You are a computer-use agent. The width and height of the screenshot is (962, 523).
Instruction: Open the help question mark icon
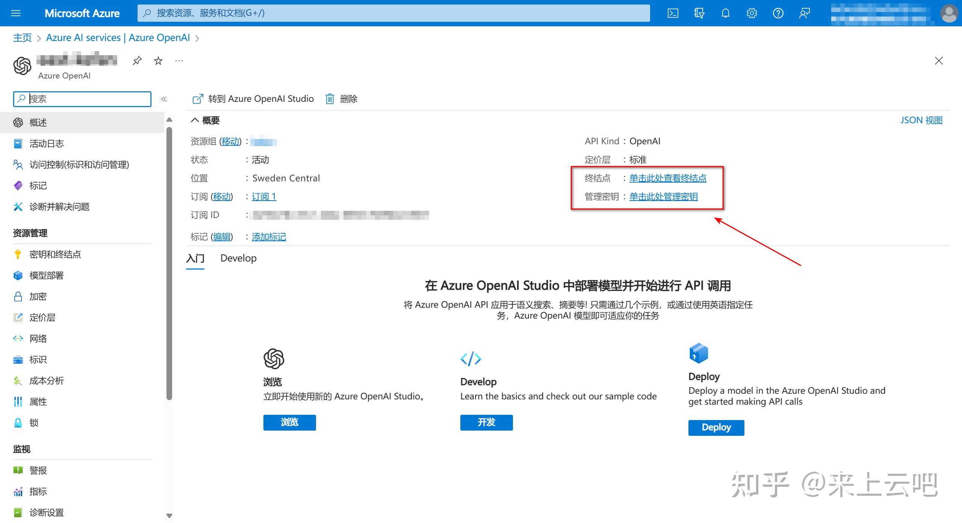pos(778,14)
